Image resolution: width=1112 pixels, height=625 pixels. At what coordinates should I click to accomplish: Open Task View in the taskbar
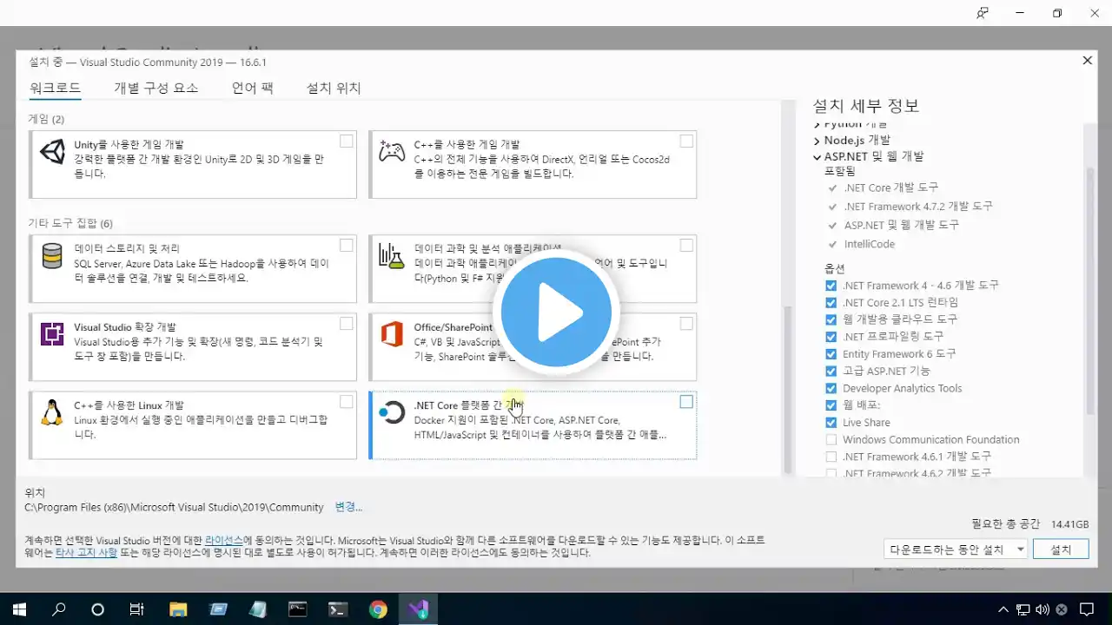(136, 609)
